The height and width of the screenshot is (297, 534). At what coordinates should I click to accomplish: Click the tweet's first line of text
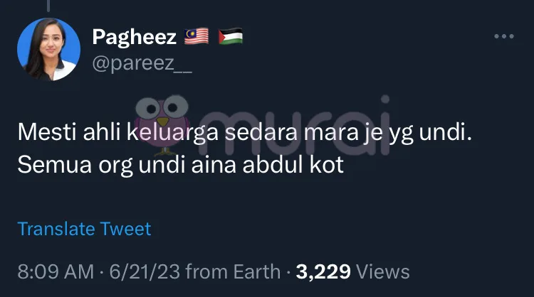tap(244, 132)
